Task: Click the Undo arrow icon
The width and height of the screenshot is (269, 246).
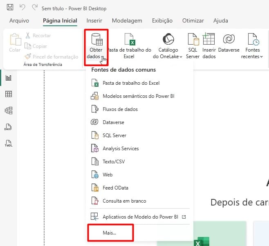Action: click(x=22, y=7)
